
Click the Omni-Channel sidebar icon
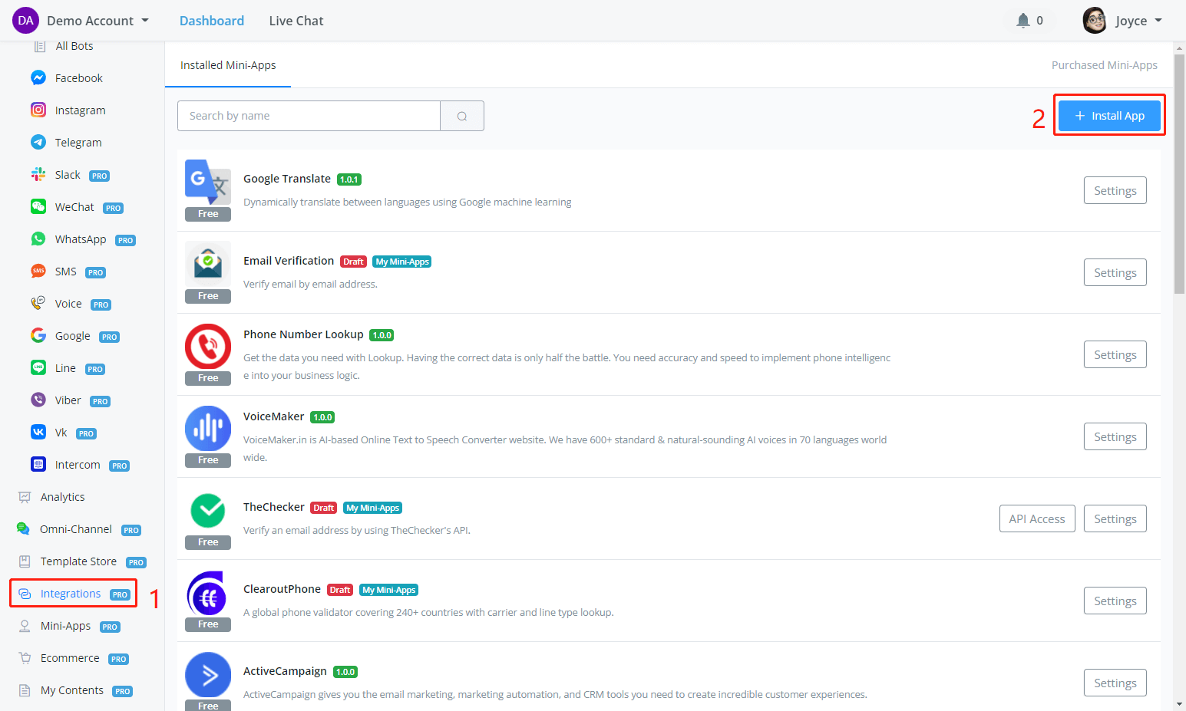pyautogui.click(x=24, y=528)
